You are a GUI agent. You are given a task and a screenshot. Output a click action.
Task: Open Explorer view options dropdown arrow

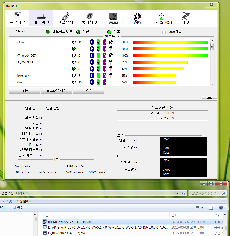(203, 208)
